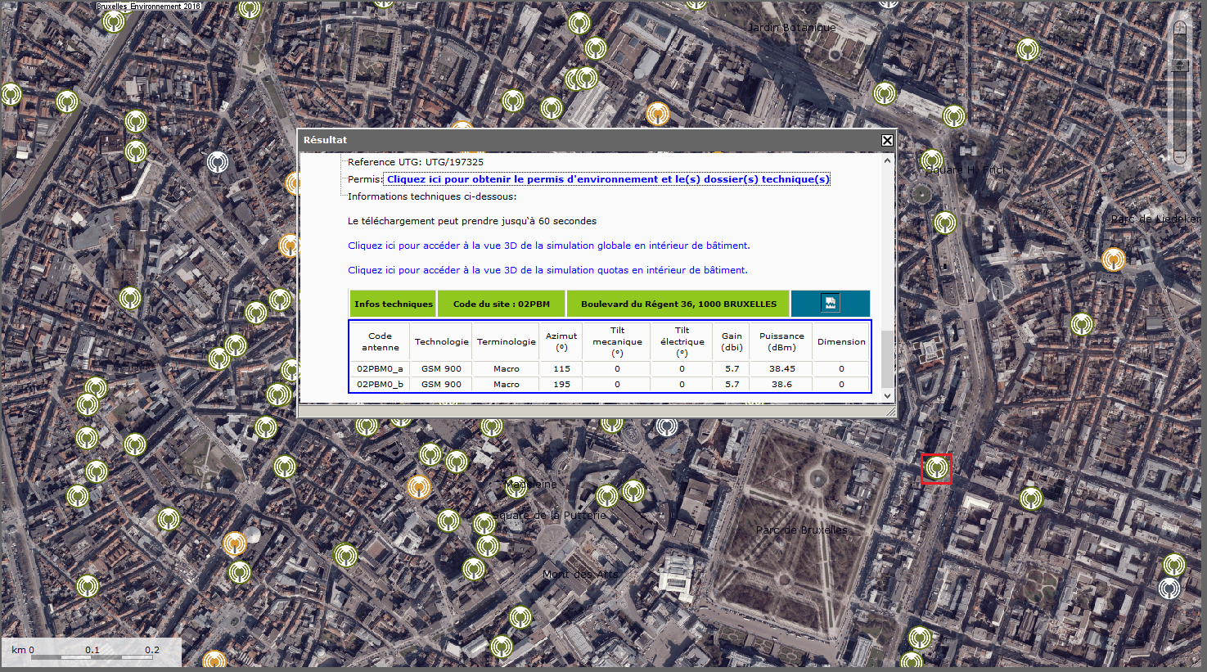
Task: Select the white antenna marker left of Résultat dialog
Action: 218,162
